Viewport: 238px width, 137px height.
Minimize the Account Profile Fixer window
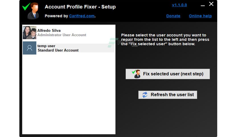pos(203,5)
